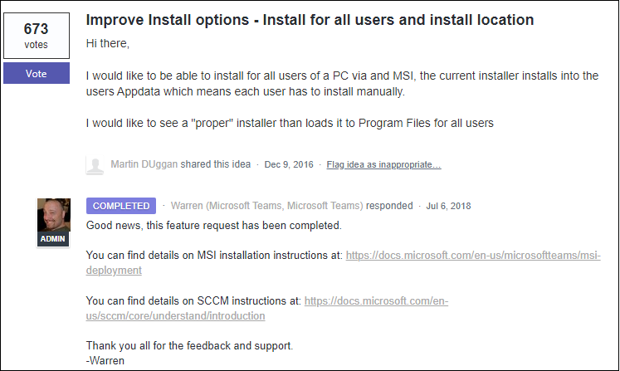Click the 'Thank you all for the feedback' line
620x371 pixels.
coord(189,346)
